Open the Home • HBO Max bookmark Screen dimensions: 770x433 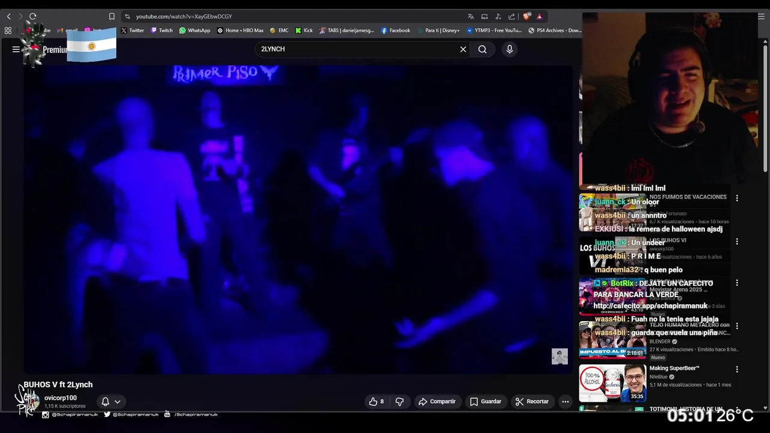(x=240, y=30)
